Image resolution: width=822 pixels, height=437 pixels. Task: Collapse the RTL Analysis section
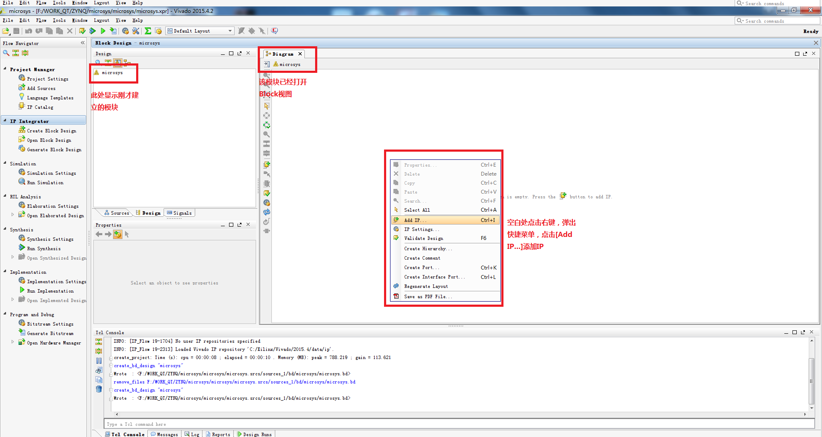5,196
